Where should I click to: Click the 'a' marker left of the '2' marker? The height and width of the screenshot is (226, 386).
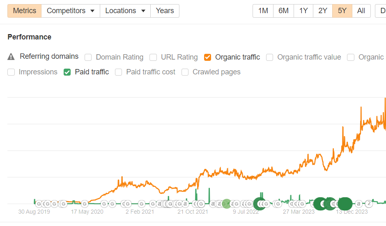(x=358, y=203)
